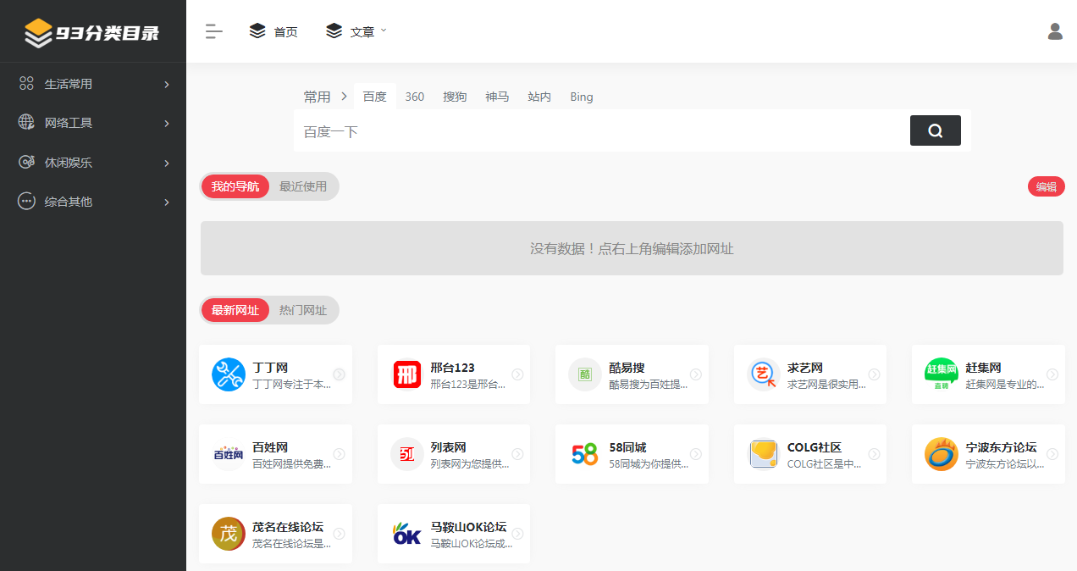The height and width of the screenshot is (571, 1077).
Task: Click the 马鞍山OK论坛 OK icon
Action: (407, 534)
